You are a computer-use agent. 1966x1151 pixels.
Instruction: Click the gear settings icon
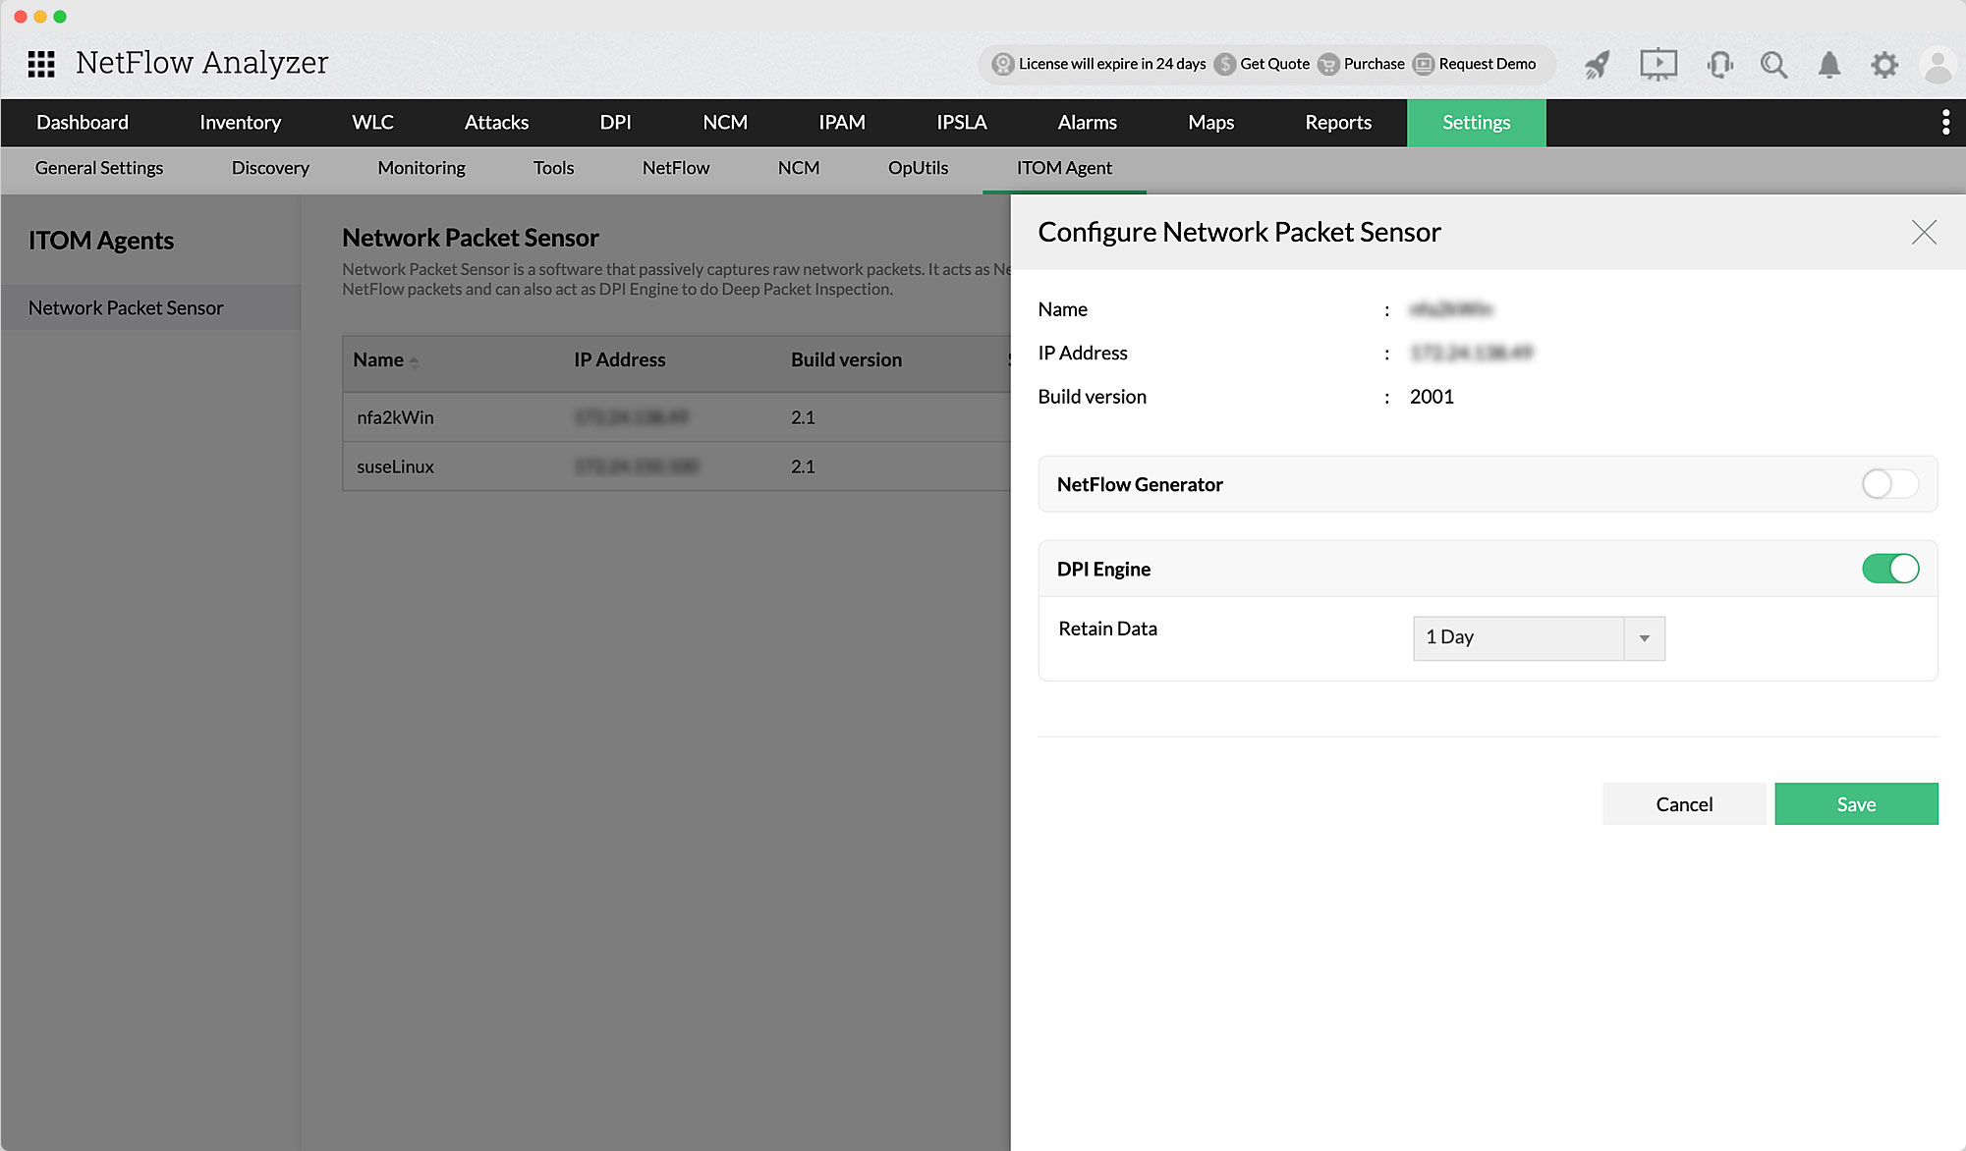click(1883, 65)
